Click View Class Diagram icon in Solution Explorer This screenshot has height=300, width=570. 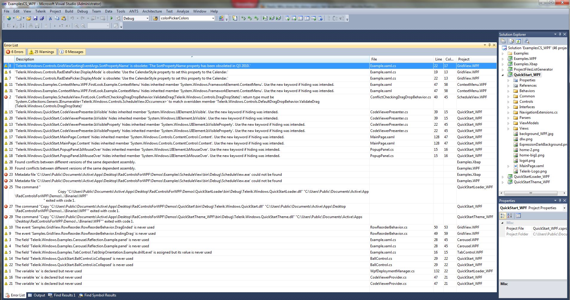pyautogui.click(x=527, y=41)
